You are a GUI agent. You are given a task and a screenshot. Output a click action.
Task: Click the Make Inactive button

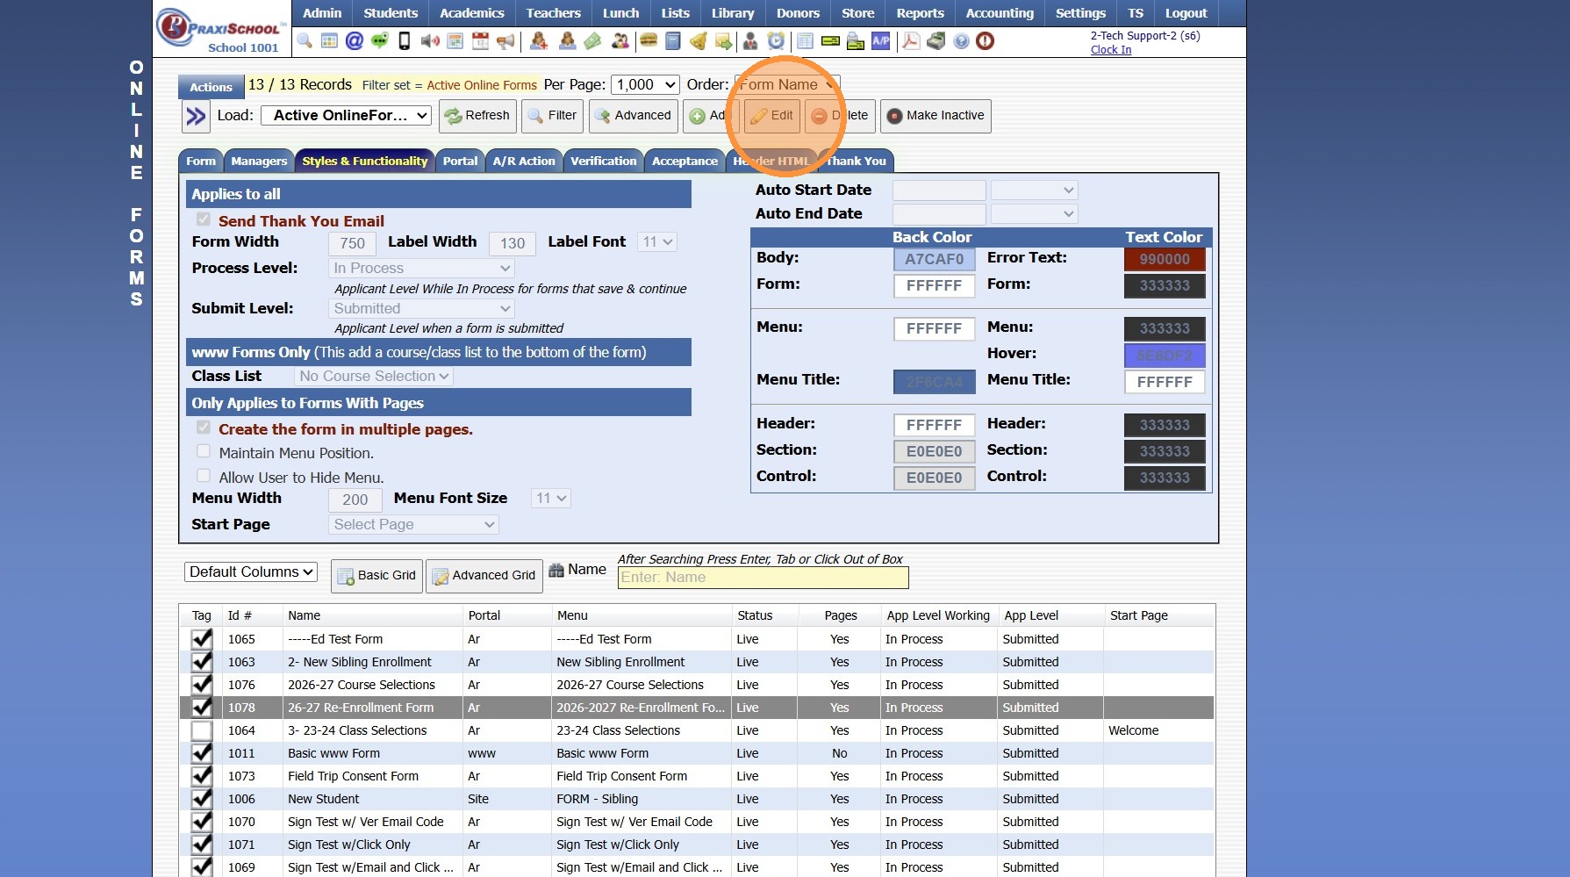[x=936, y=115]
